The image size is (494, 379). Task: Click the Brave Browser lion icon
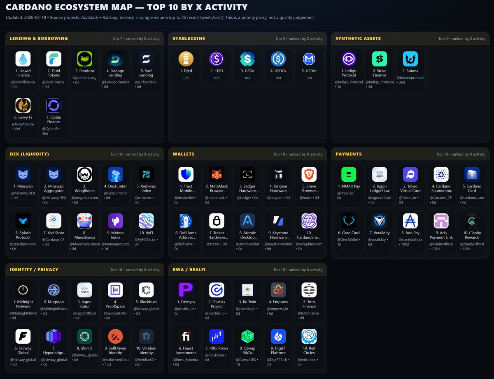[309, 175]
